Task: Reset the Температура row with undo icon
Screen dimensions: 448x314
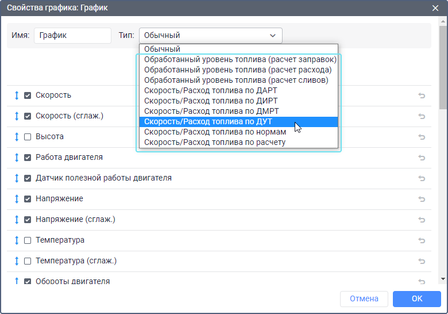Action: click(x=422, y=240)
